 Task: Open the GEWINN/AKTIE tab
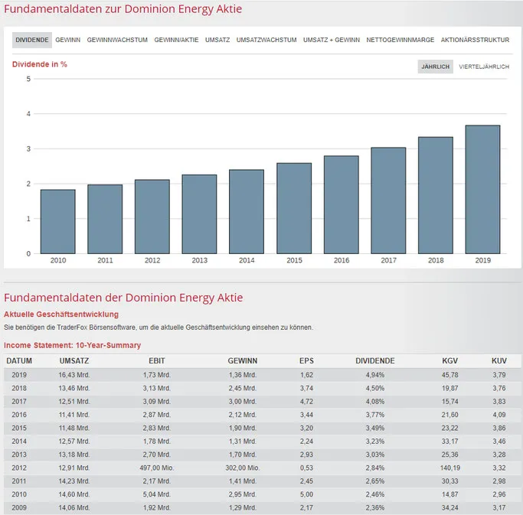pyautogui.click(x=176, y=40)
